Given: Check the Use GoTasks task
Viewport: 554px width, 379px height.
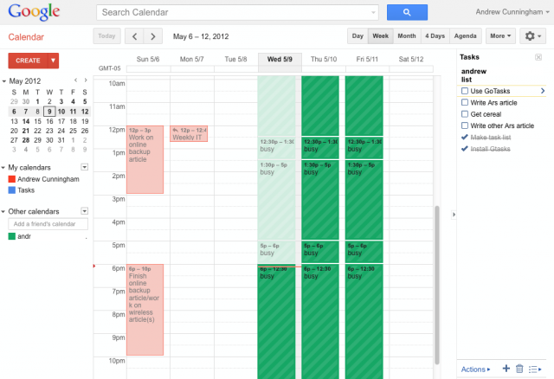Looking at the screenshot, I should click(x=465, y=91).
